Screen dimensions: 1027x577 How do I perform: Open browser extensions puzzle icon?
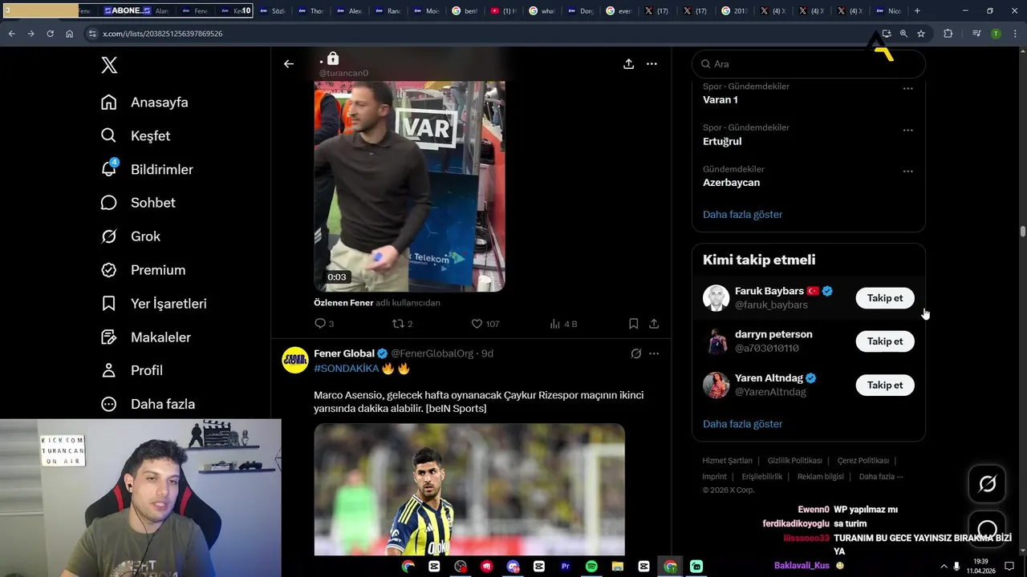click(x=948, y=34)
